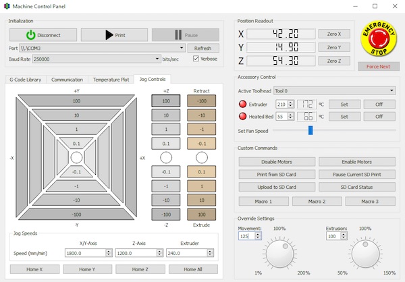Click the Disconnect power button
Viewport: 405px width, 282px height.
point(43,35)
